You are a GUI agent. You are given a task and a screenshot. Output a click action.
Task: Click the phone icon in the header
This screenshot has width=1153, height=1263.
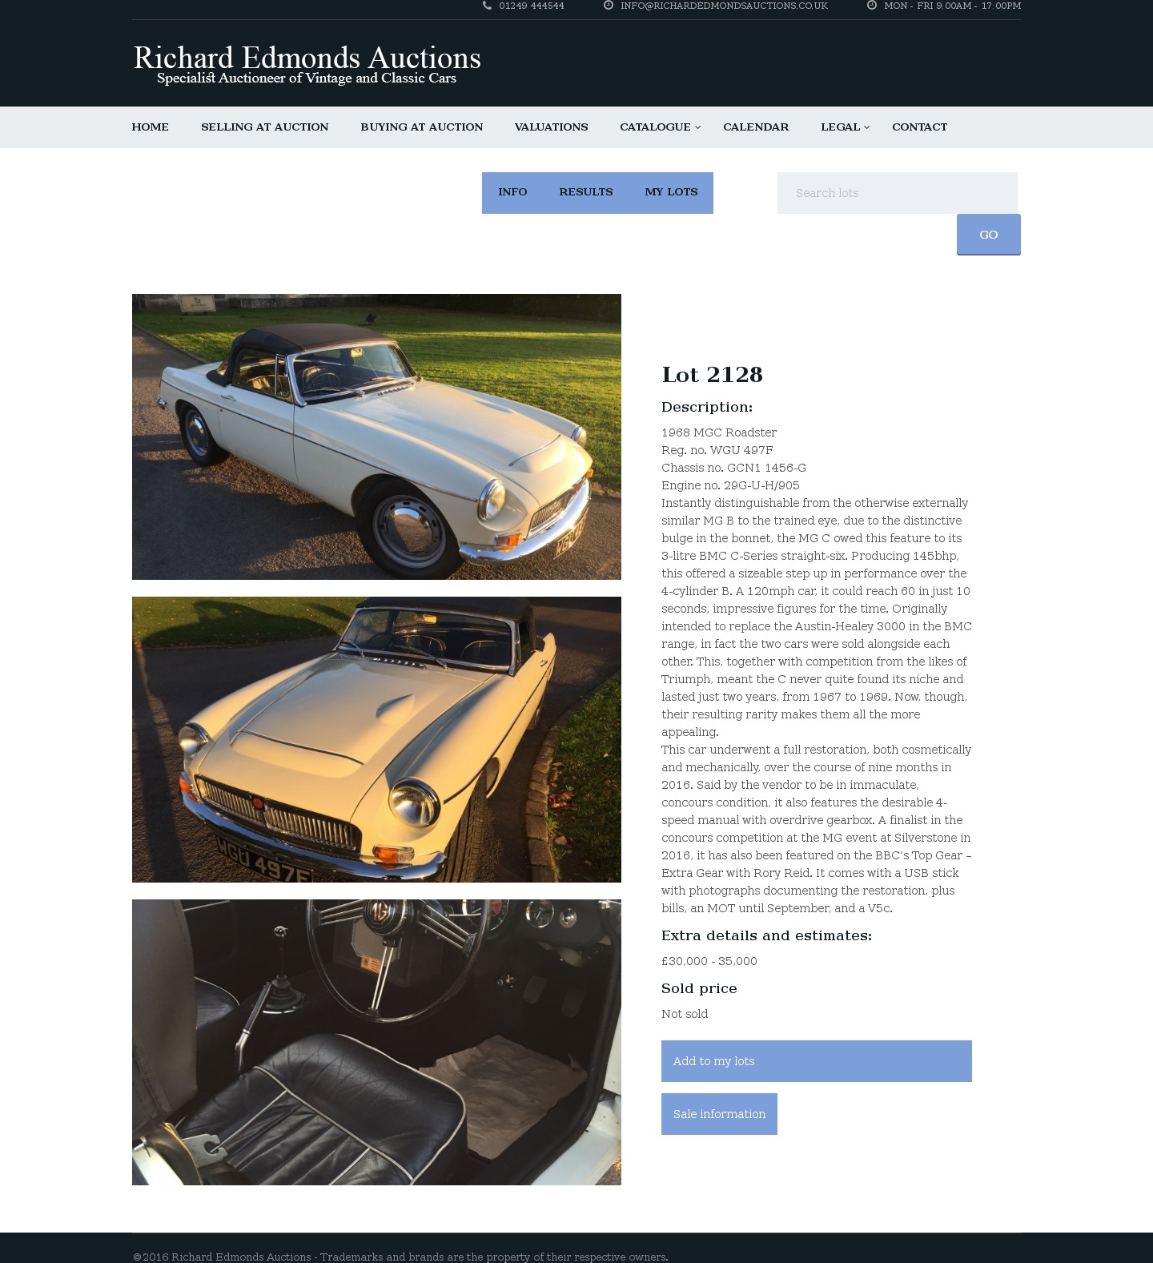[x=487, y=6]
